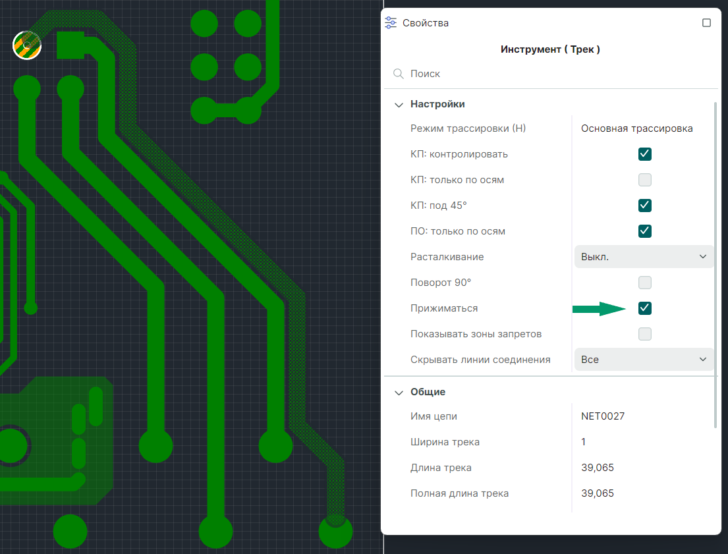Screen dimensions: 728x554
Task: Enable КП: только по осям checkbox
Action: 644,180
